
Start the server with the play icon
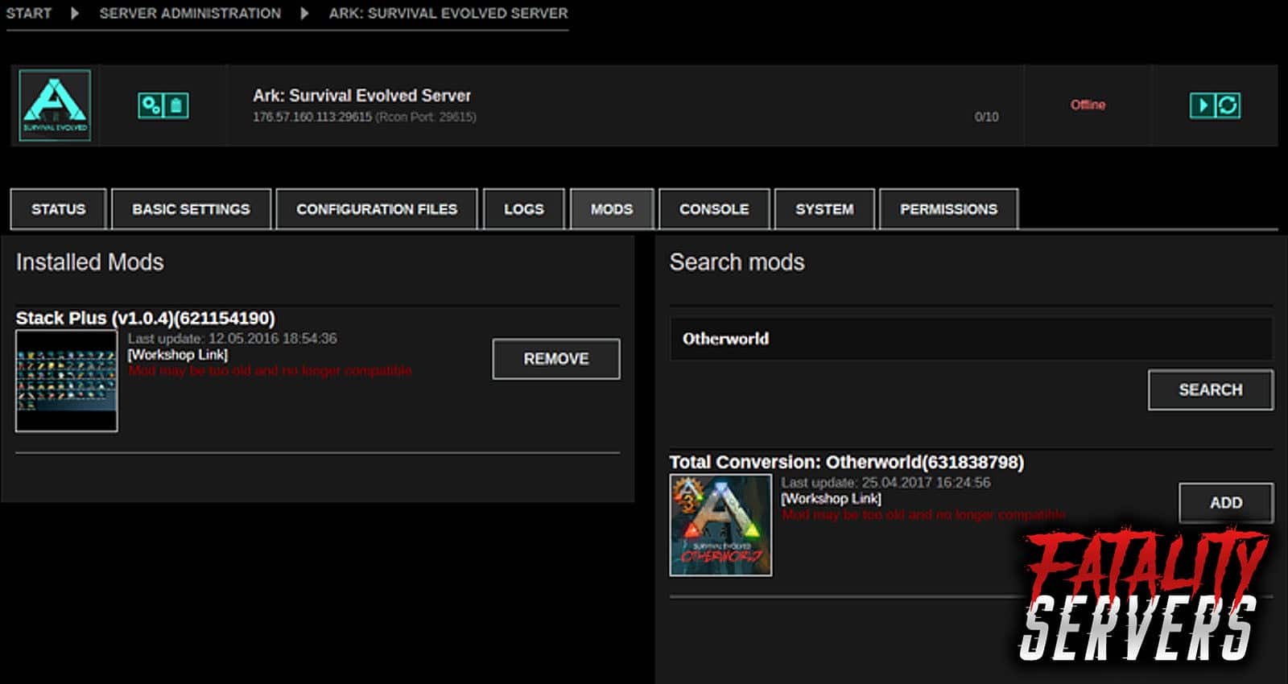click(x=1202, y=105)
